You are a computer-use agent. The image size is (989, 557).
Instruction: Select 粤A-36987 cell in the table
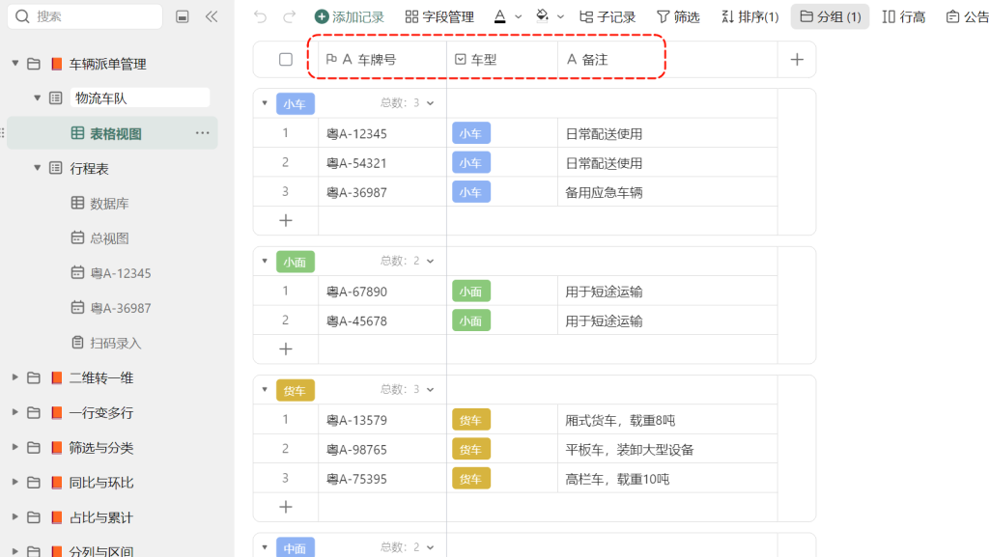tap(382, 192)
